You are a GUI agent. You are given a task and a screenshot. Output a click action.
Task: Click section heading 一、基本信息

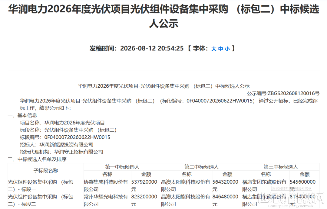pyautogui.click(x=22, y=115)
